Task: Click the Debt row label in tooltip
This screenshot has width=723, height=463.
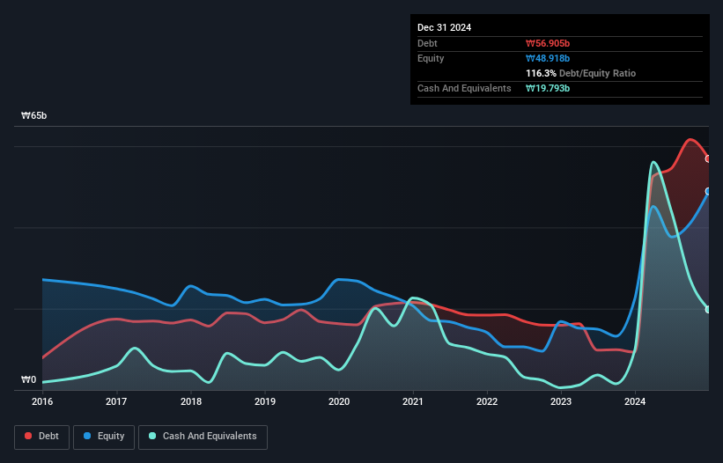Action: tap(427, 43)
